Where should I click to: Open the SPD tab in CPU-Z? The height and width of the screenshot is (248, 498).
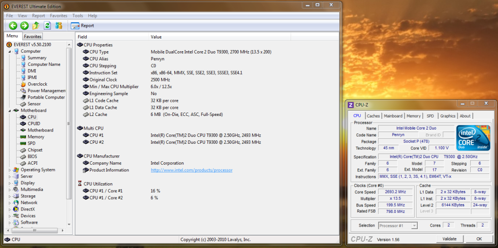point(430,116)
